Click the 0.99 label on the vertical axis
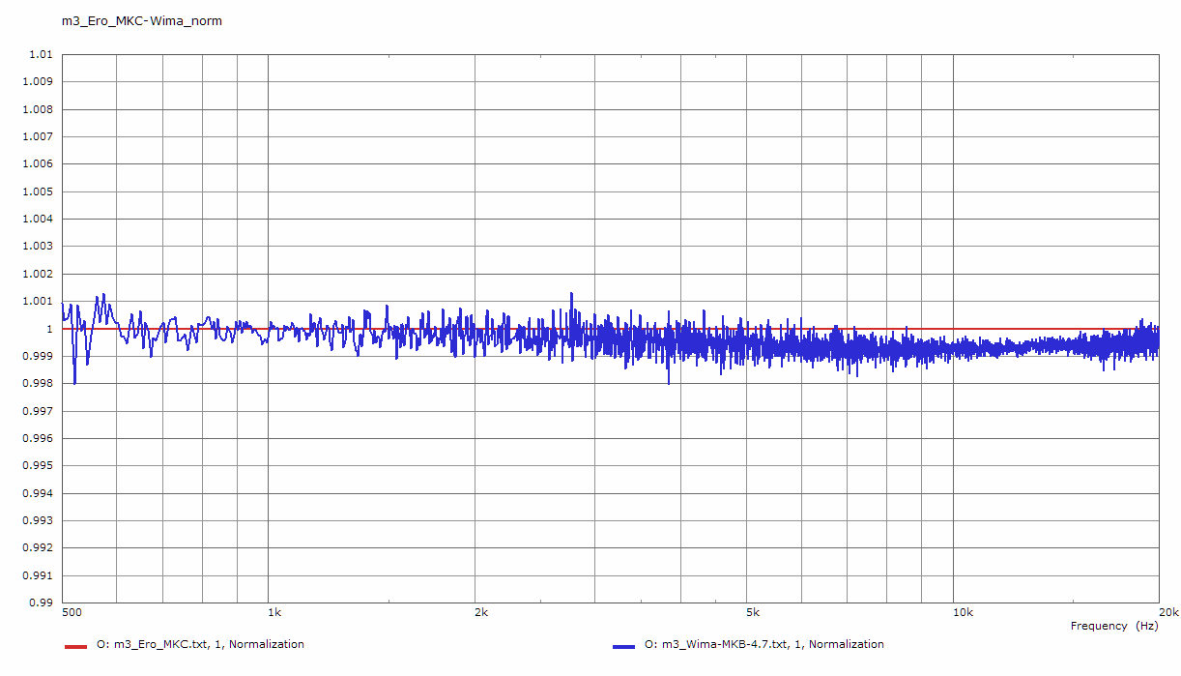The image size is (1181, 676). pos(40,603)
